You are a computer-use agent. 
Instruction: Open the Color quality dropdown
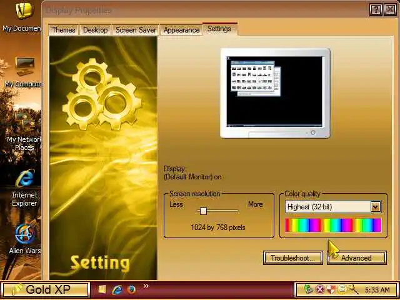(333, 207)
